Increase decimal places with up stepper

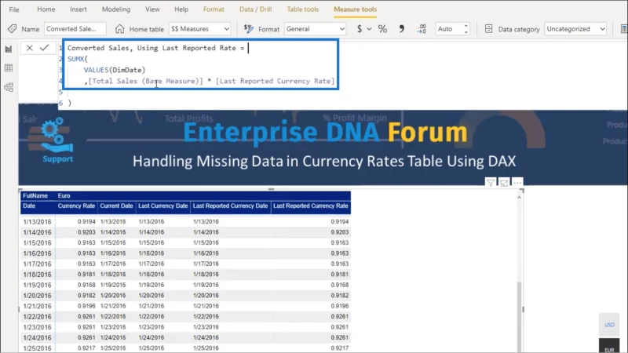pyautogui.click(x=466, y=26)
